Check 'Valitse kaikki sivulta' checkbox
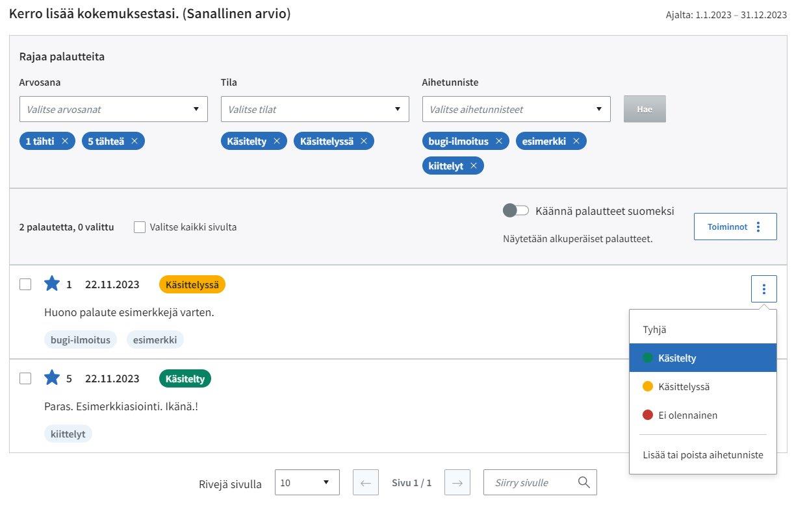 [x=140, y=227]
